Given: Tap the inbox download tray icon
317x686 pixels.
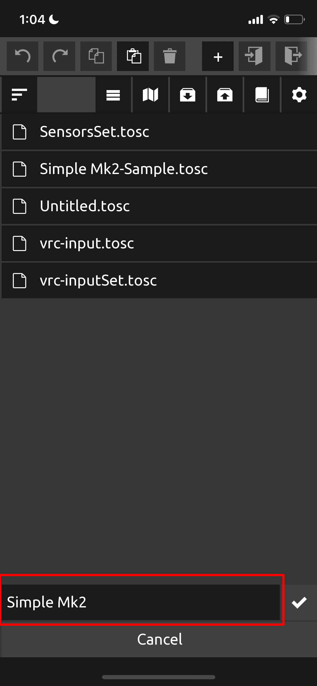Looking at the screenshot, I should (188, 95).
